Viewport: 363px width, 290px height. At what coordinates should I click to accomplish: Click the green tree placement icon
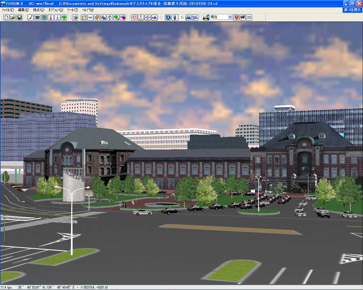click(64, 17)
